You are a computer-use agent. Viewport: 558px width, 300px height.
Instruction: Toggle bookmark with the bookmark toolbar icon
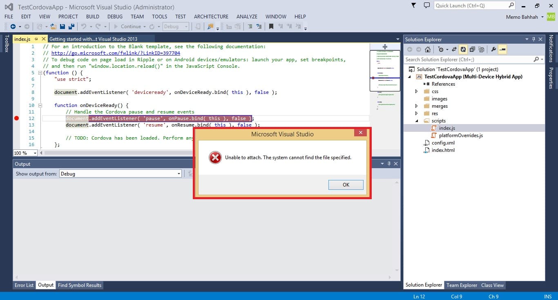click(271, 27)
